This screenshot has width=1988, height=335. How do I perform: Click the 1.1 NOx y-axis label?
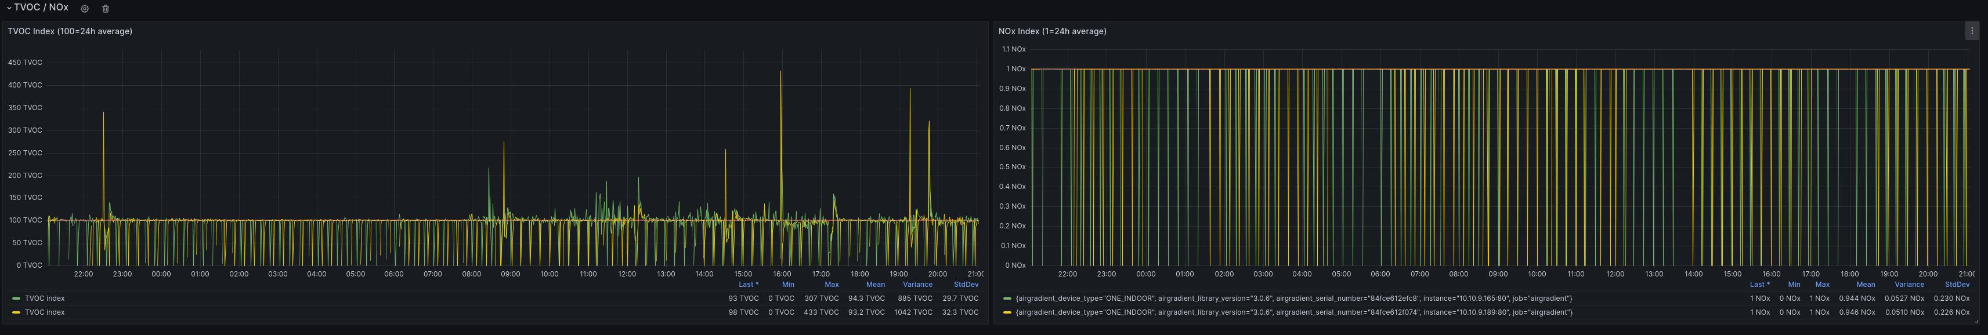(x=1013, y=49)
